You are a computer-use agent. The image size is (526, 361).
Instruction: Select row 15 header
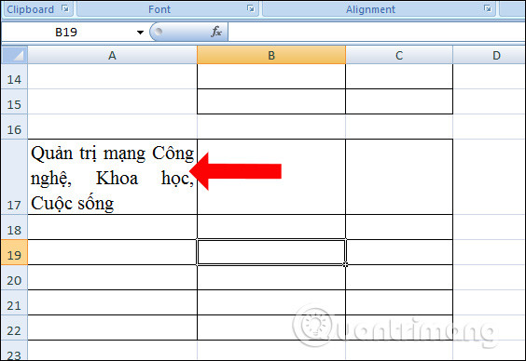14,101
